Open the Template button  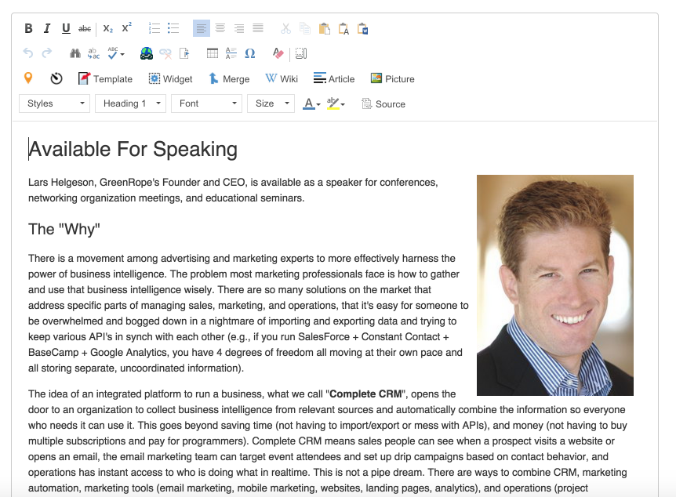point(105,79)
